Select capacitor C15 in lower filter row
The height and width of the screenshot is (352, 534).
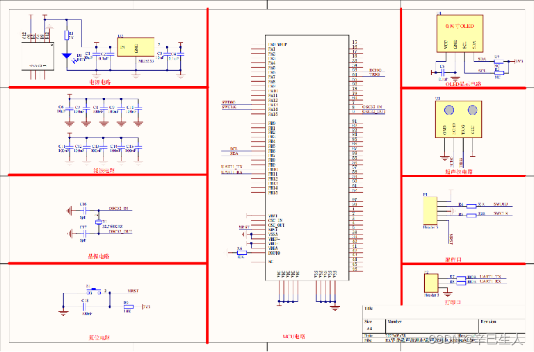point(138,147)
